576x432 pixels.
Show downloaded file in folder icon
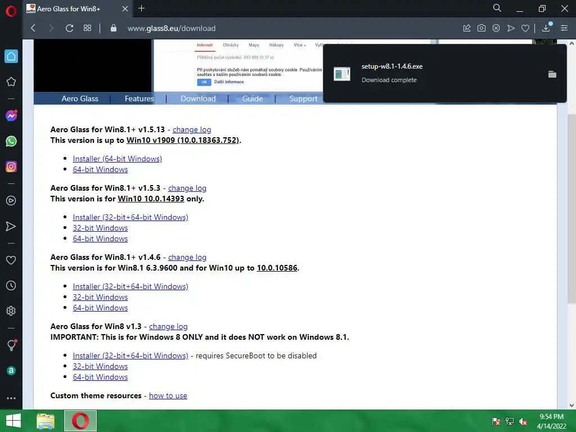click(x=552, y=74)
